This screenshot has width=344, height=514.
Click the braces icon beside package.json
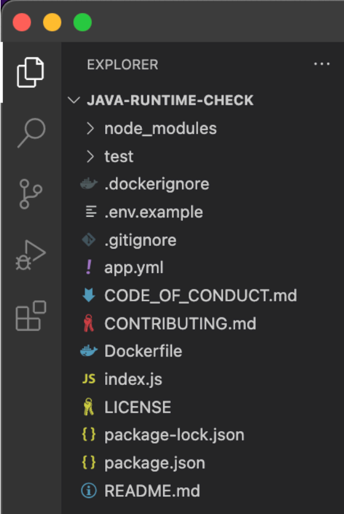[x=89, y=462]
